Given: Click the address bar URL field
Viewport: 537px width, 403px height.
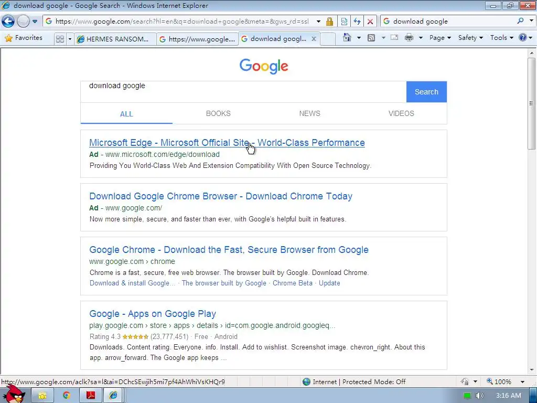Looking at the screenshot, I should 183,21.
